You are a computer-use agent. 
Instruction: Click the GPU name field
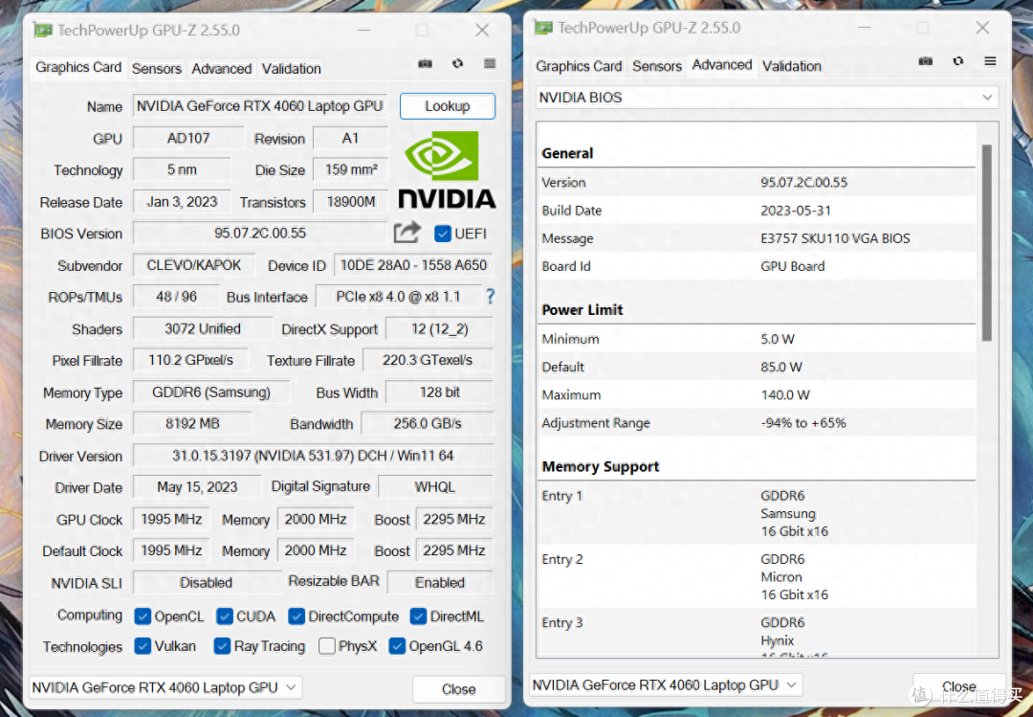pos(260,106)
